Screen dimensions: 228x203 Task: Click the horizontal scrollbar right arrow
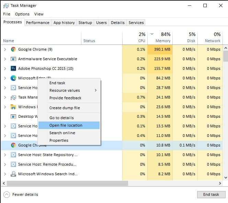coord(220,183)
